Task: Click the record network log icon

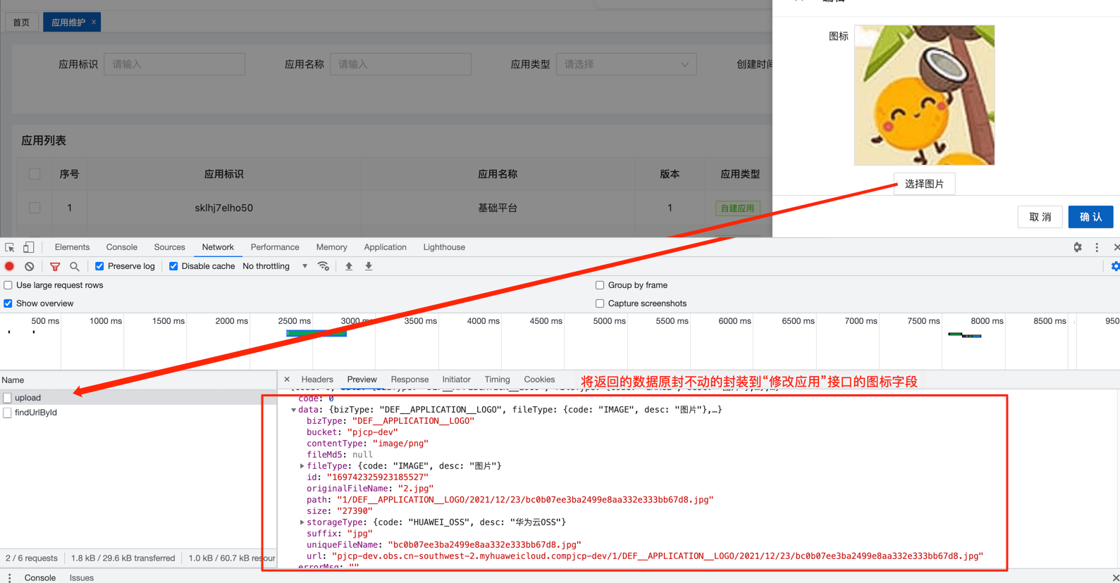Action: tap(10, 267)
